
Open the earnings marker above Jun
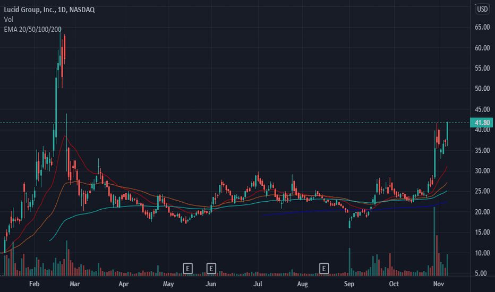tap(211, 269)
